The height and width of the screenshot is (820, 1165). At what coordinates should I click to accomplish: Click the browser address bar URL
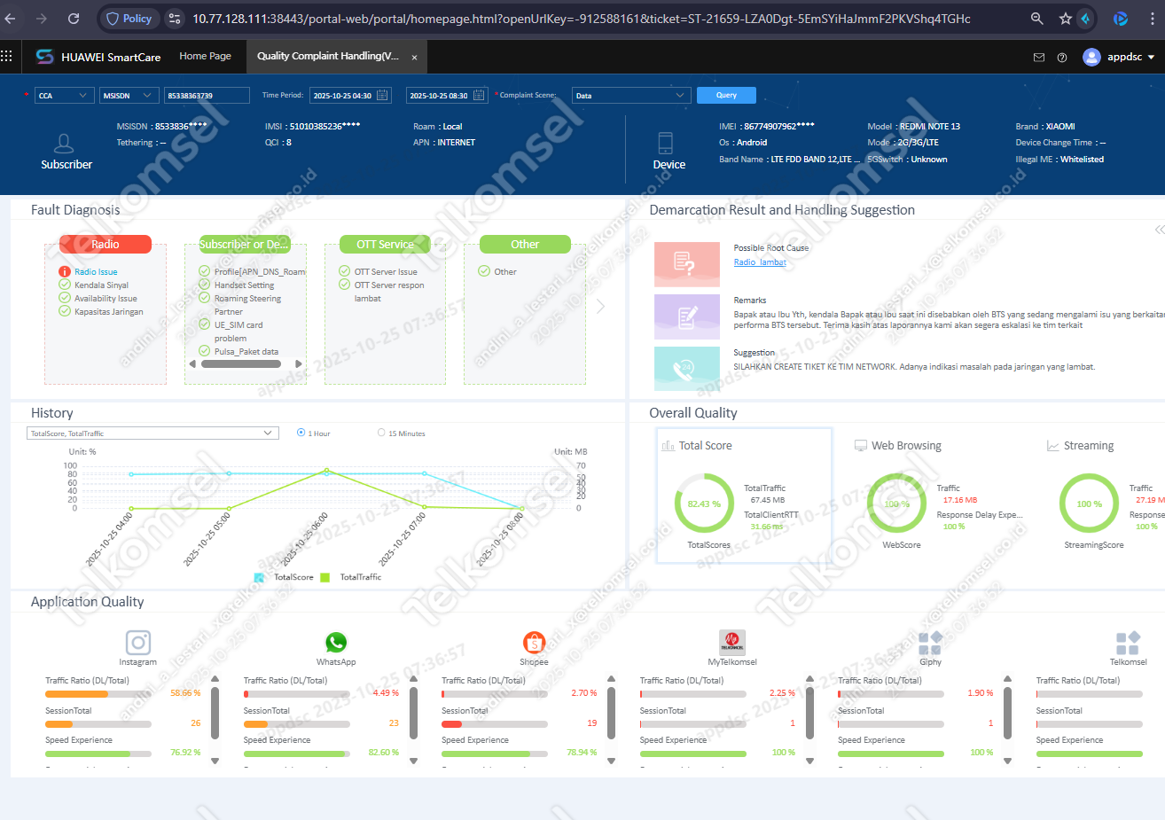tap(581, 19)
